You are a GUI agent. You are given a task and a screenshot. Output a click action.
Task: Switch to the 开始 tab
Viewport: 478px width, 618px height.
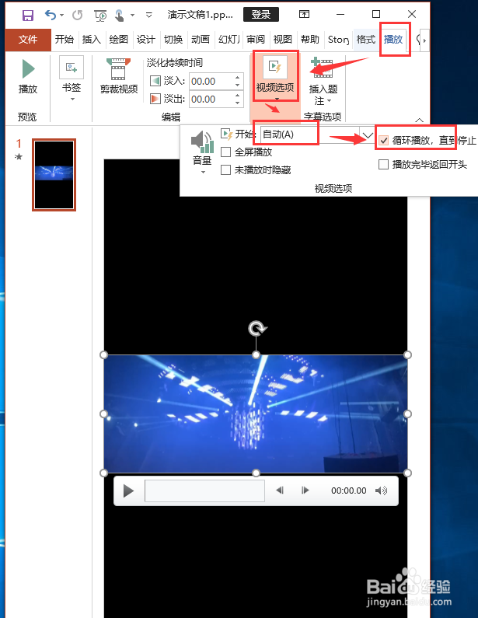[x=65, y=40]
